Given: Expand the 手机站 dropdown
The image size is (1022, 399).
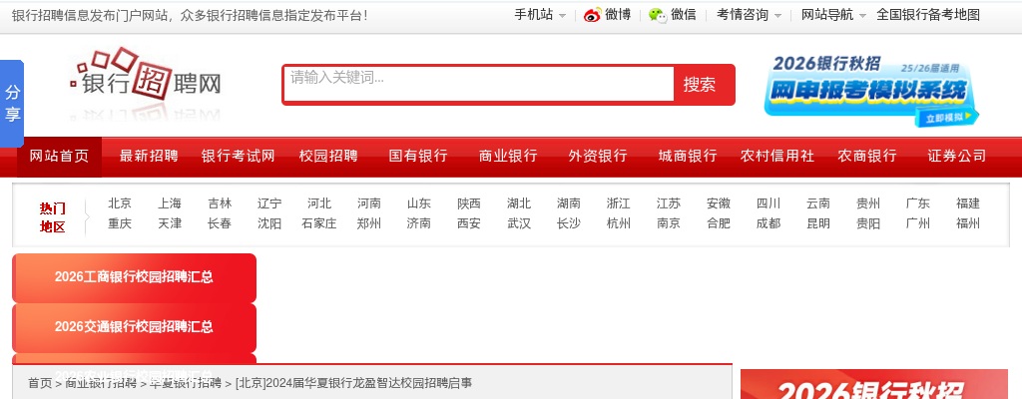Looking at the screenshot, I should (540, 15).
